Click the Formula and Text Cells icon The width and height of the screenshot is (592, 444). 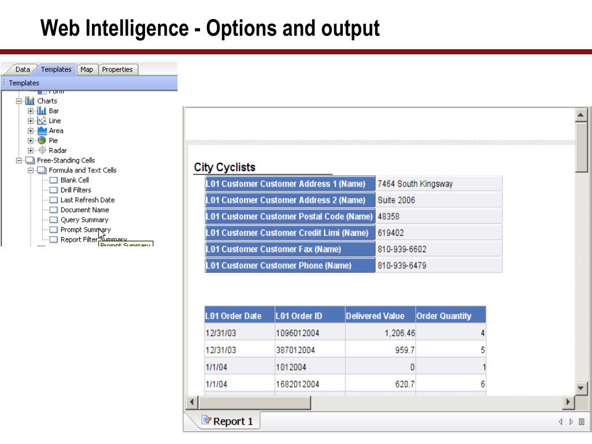point(42,171)
